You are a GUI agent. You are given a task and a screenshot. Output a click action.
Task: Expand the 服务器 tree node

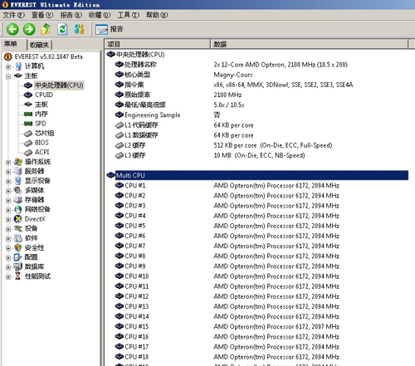8,172
